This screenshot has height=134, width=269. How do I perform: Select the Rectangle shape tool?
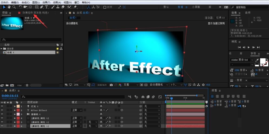(x=37, y=7)
